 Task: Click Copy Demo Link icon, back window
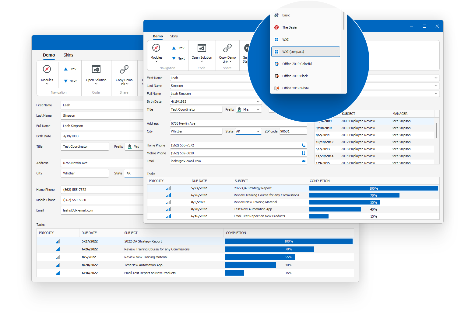point(124,69)
